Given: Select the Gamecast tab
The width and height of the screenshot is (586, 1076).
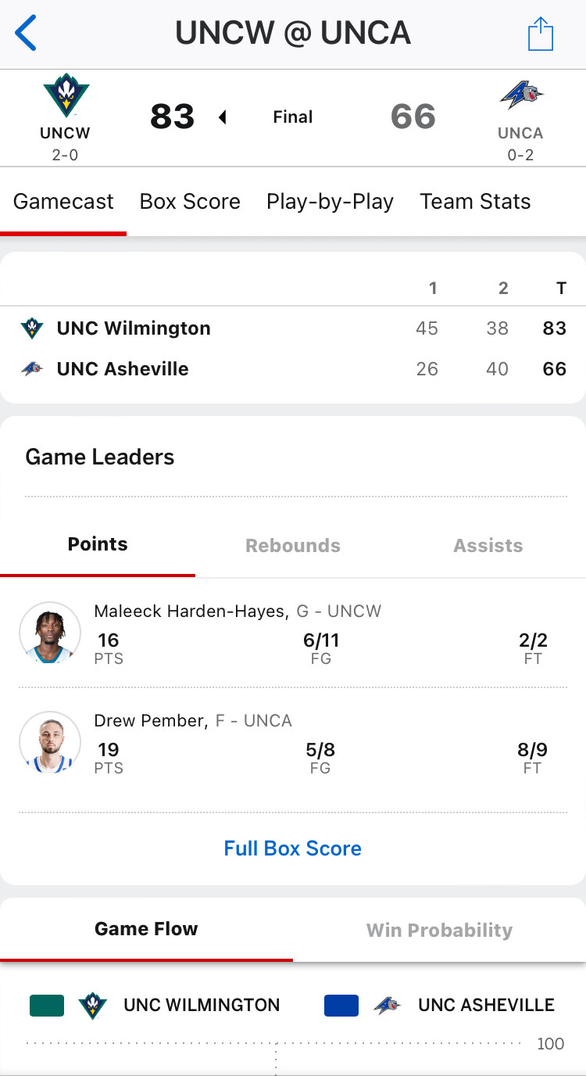Looking at the screenshot, I should [x=63, y=202].
